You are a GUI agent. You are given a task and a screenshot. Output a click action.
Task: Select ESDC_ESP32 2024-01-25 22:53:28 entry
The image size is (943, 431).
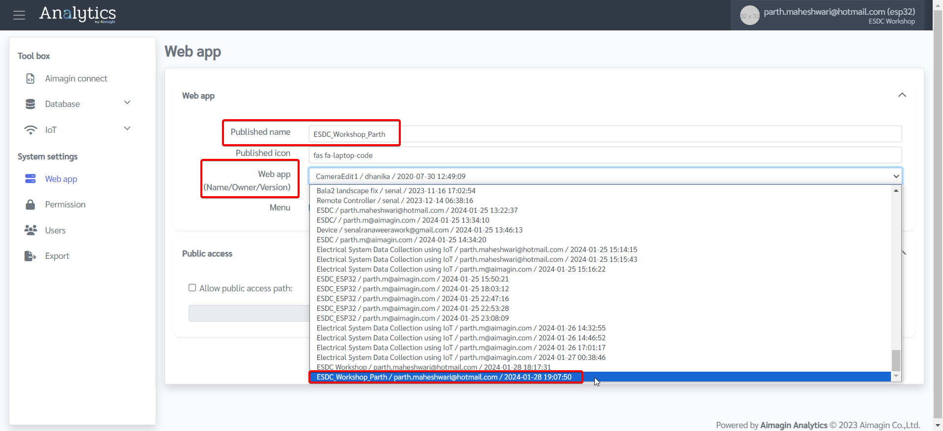coord(600,308)
